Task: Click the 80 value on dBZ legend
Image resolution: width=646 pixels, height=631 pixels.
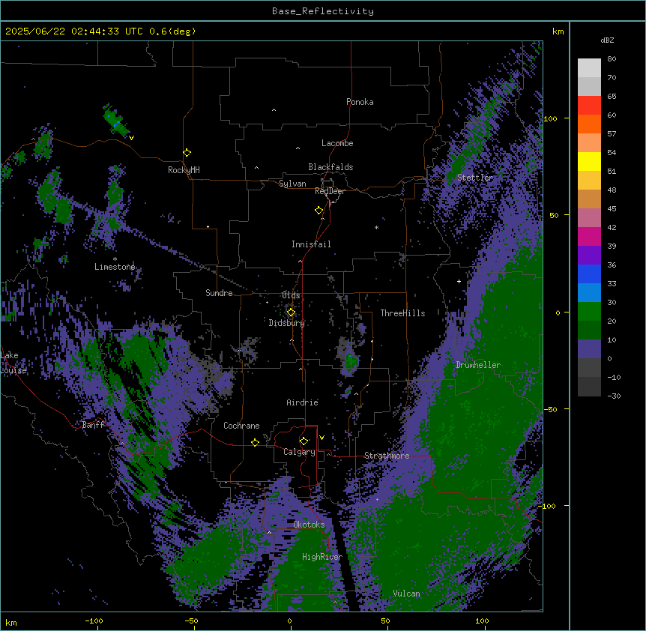Action: (612, 59)
